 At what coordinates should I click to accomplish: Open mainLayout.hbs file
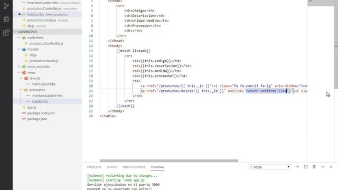pyautogui.click(x=43, y=84)
